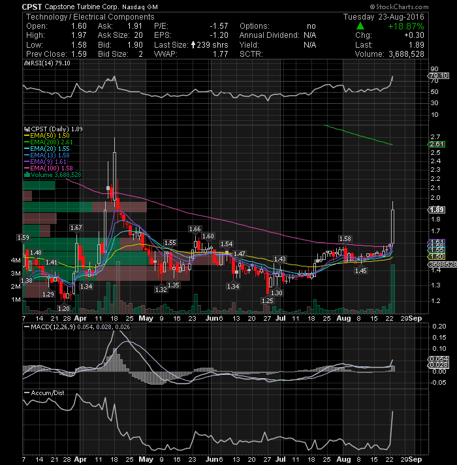Screen dimensions: 457x465
Task: Click the 1.89 last-price axis flag
Action: tap(437, 210)
